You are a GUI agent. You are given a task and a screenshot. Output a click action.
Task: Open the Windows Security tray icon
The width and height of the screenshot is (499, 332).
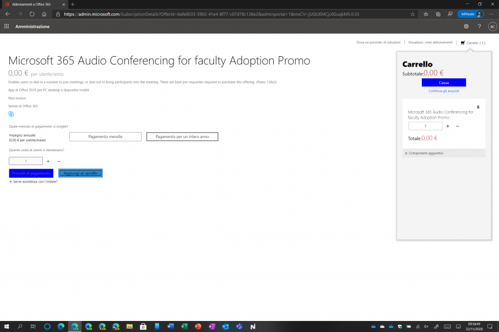(x=400, y=327)
